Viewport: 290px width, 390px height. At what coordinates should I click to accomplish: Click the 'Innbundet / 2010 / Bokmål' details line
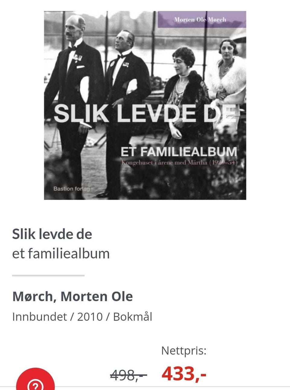pyautogui.click(x=82, y=317)
